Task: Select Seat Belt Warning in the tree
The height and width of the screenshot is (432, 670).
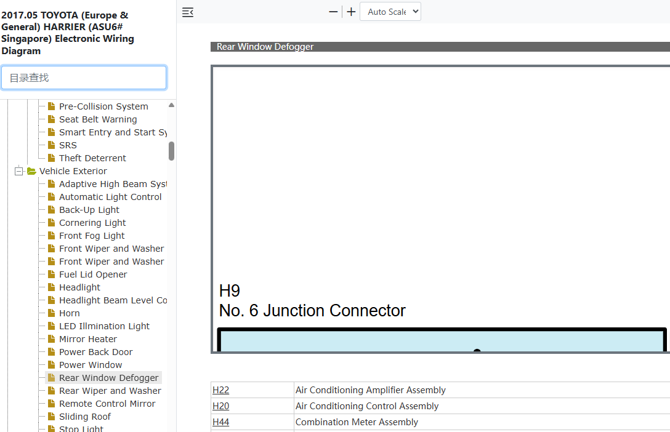Action: 98,119
